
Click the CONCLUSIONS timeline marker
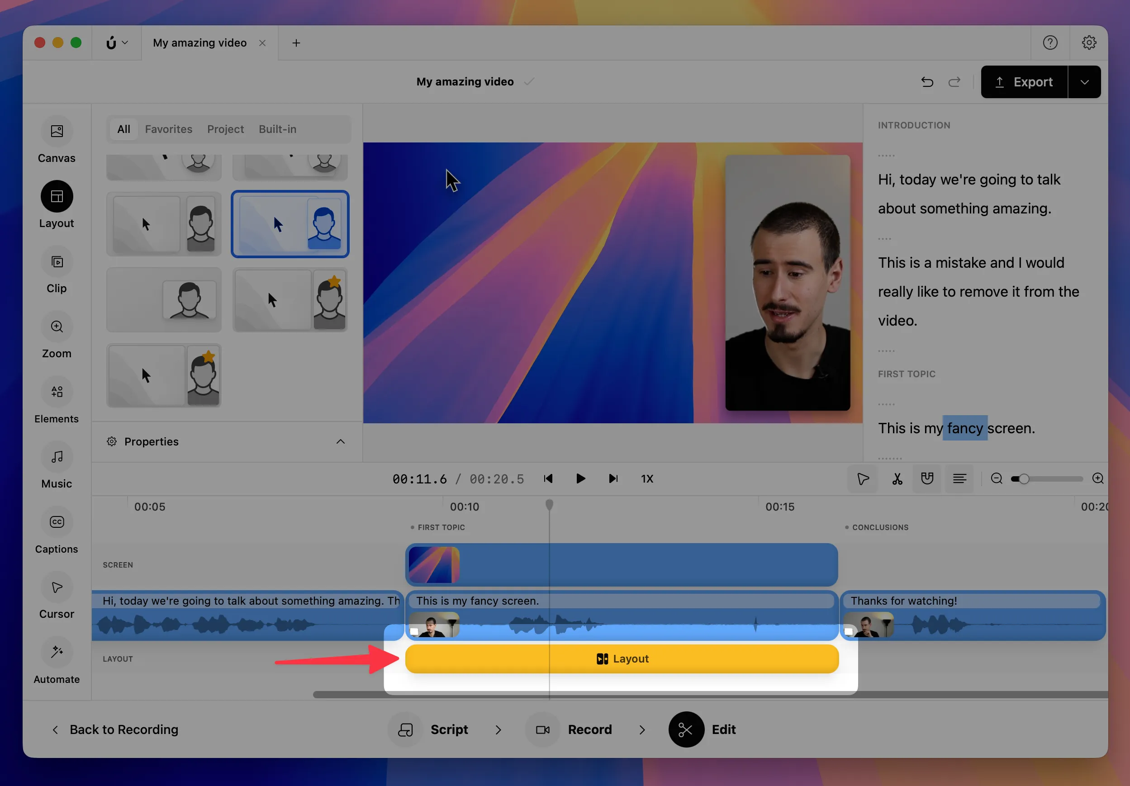click(x=877, y=527)
